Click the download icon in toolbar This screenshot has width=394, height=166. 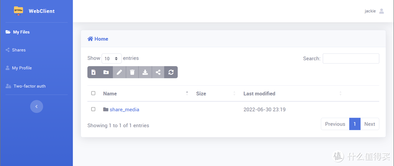pos(145,72)
